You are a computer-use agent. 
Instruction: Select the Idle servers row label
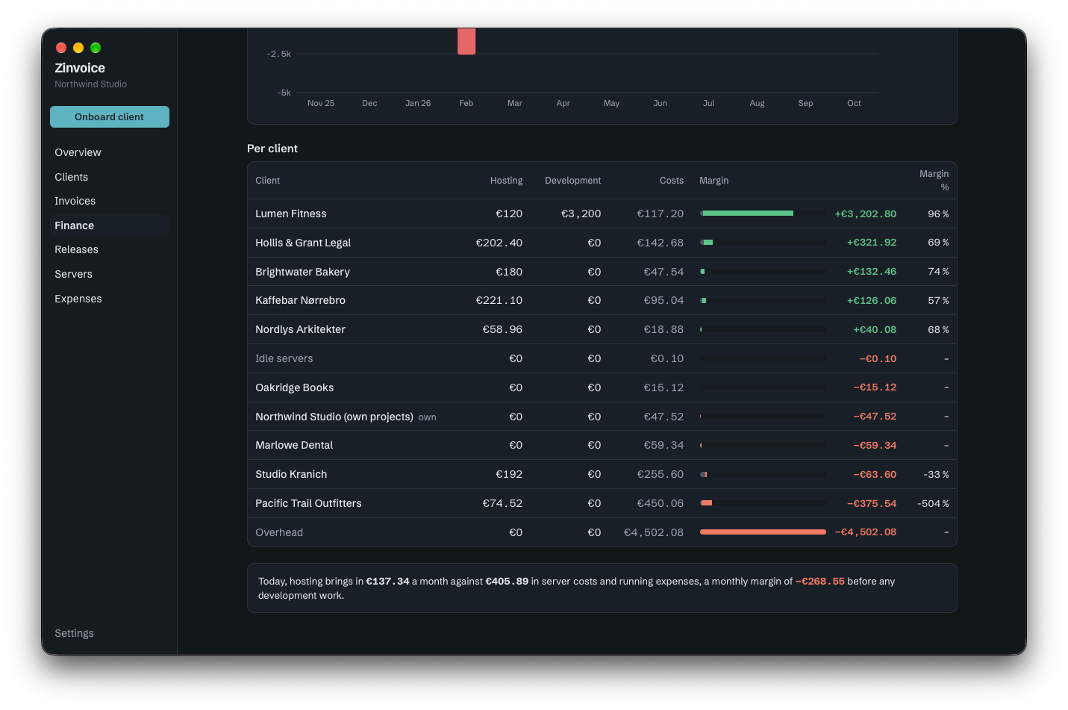pyautogui.click(x=284, y=358)
